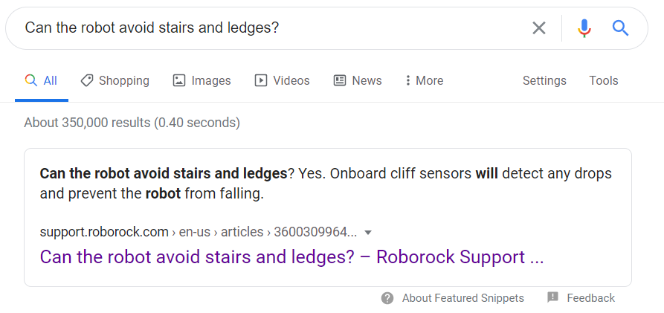Click inside the search text field
The width and height of the screenshot is (664, 313).
tap(268, 28)
